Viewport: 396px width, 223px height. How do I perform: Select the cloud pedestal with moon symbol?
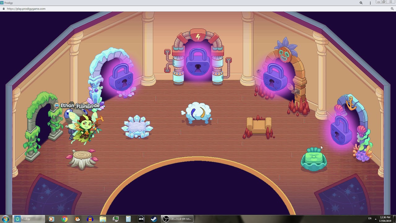(x=197, y=113)
